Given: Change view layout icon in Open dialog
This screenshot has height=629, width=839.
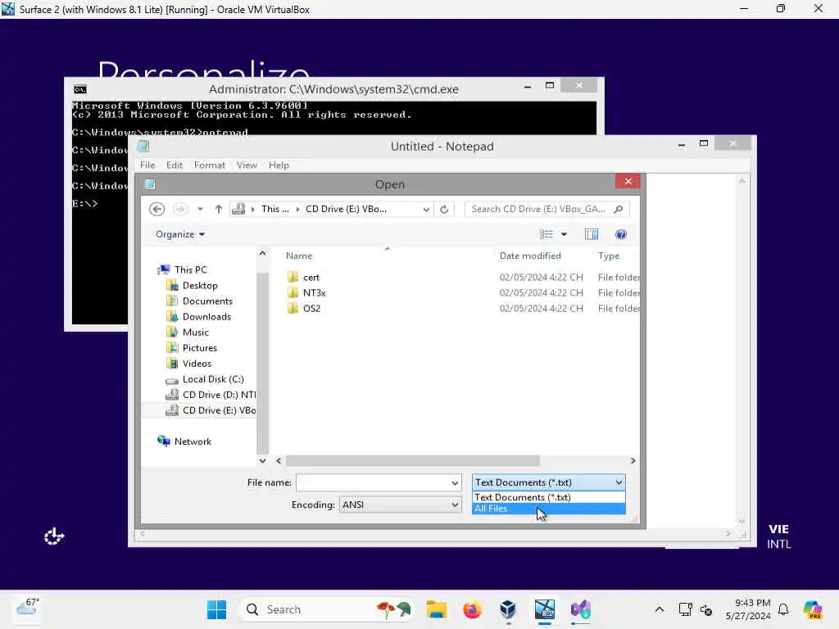Looking at the screenshot, I should point(546,234).
